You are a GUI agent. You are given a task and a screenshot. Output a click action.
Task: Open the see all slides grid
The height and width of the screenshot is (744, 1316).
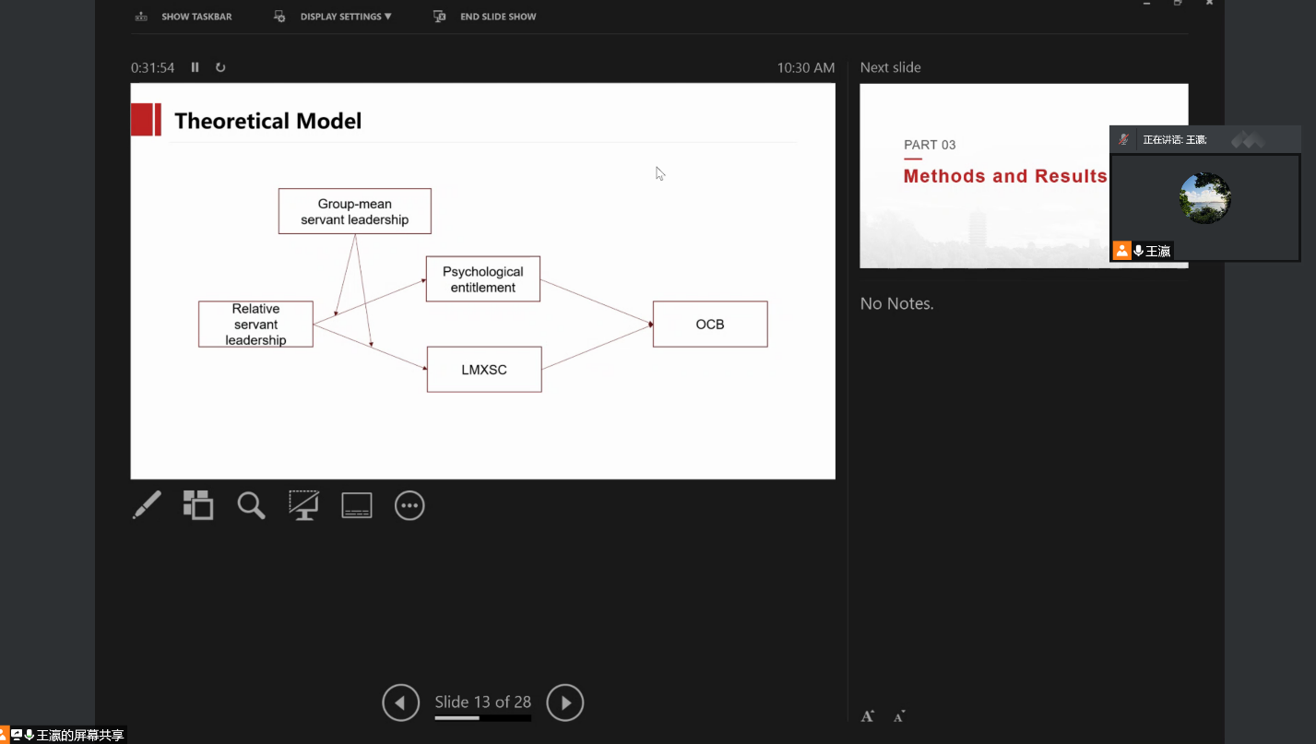click(198, 505)
